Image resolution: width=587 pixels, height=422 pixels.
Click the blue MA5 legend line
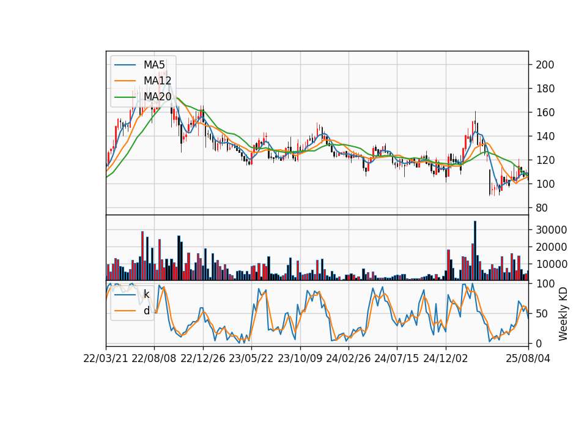(x=125, y=65)
